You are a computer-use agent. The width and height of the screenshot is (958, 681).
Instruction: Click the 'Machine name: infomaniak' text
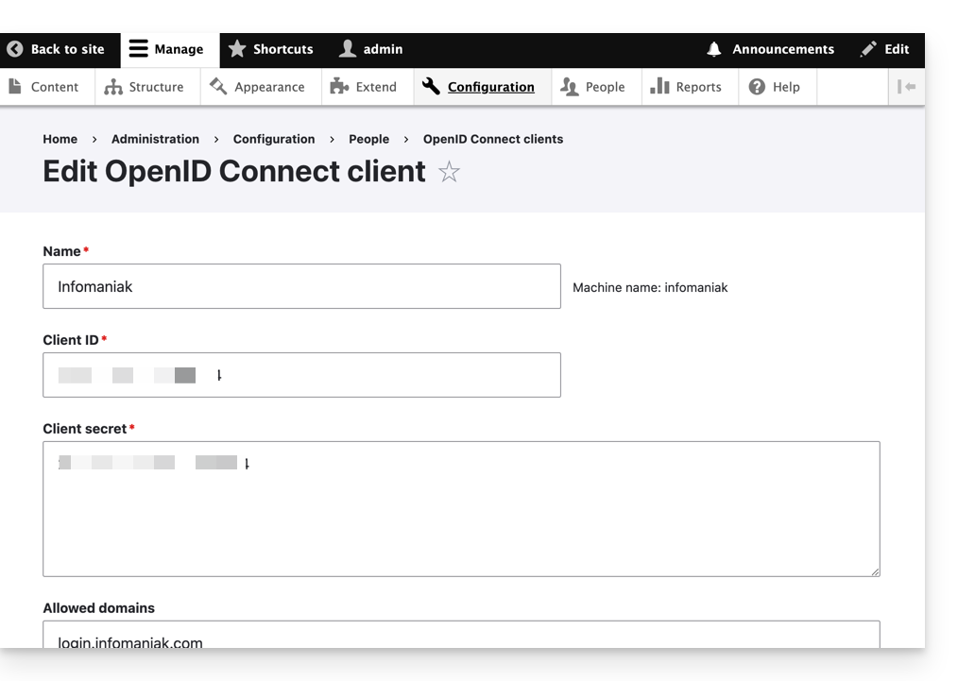(x=650, y=288)
